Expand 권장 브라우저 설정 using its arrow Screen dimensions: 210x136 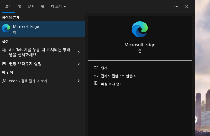click(78, 64)
